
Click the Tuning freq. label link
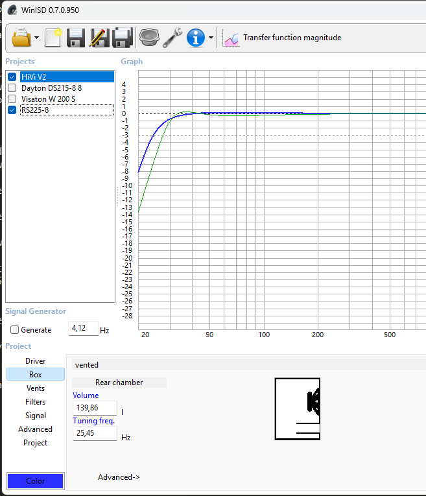tap(94, 421)
